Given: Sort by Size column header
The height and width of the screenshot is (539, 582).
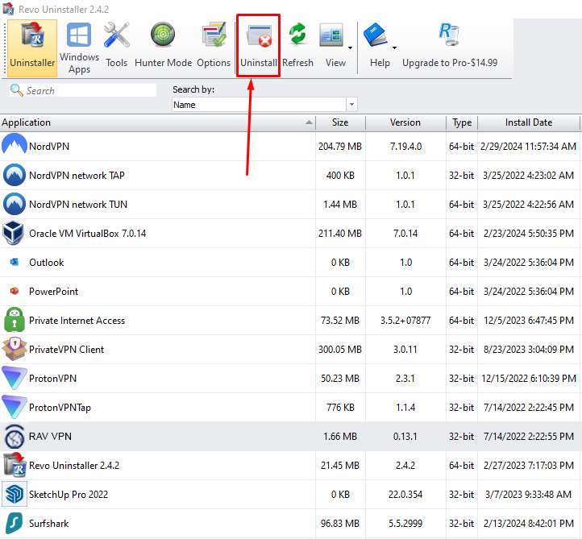Looking at the screenshot, I should [340, 122].
